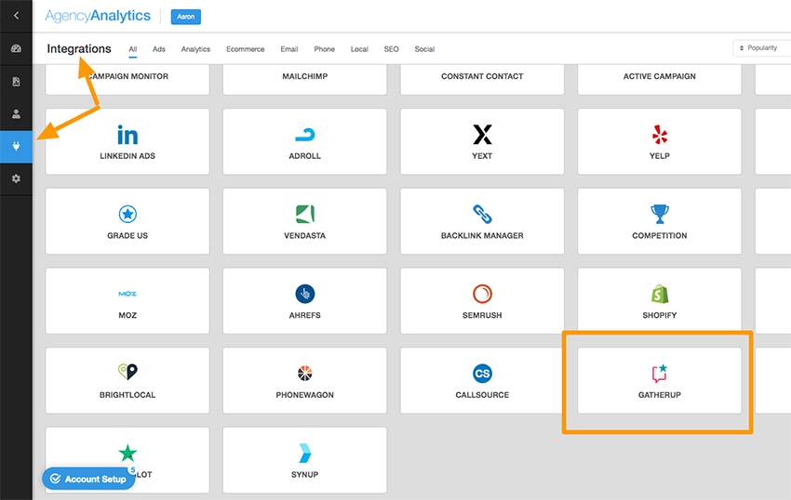Switch to the Analytics tab

point(195,49)
